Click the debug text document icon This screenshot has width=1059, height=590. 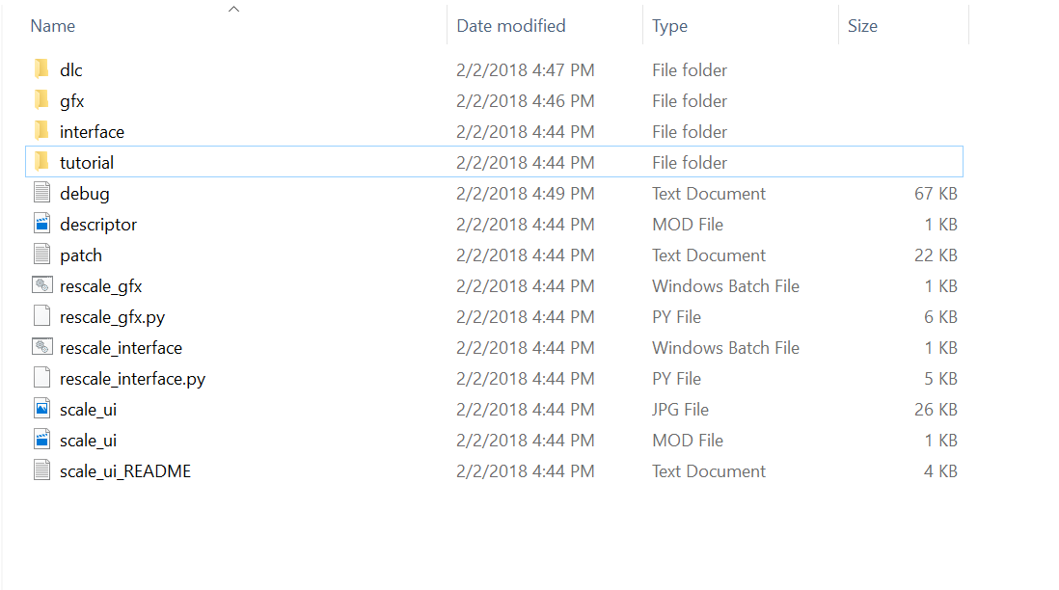click(41, 194)
